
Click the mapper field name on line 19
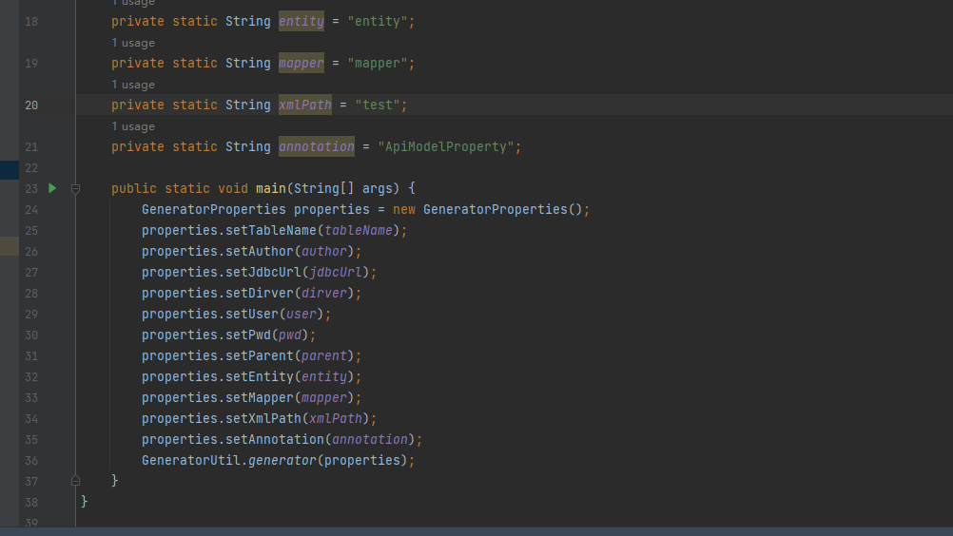coord(301,63)
